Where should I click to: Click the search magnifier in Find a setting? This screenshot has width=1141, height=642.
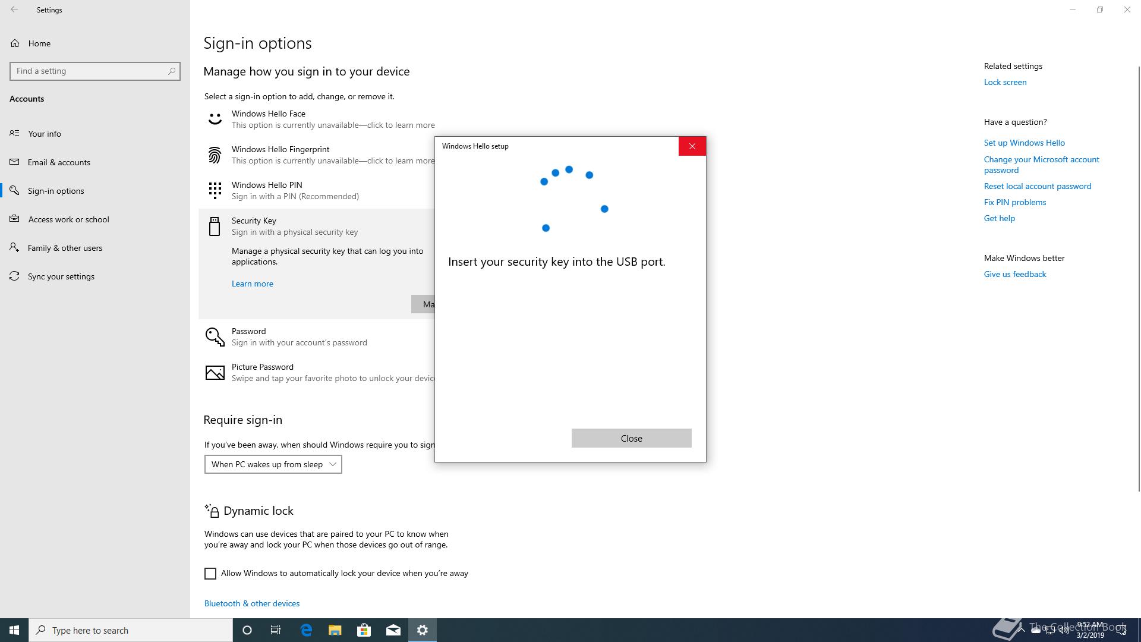[x=172, y=71]
